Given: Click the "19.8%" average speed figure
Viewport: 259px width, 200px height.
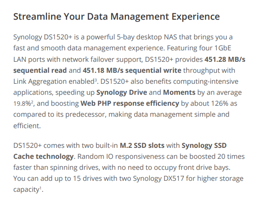Looking at the screenshot, I should pos(22,103).
